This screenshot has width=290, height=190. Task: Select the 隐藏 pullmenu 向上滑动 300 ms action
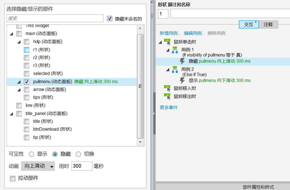220,61
